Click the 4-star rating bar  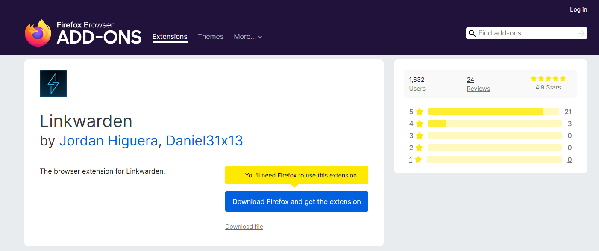495,124
